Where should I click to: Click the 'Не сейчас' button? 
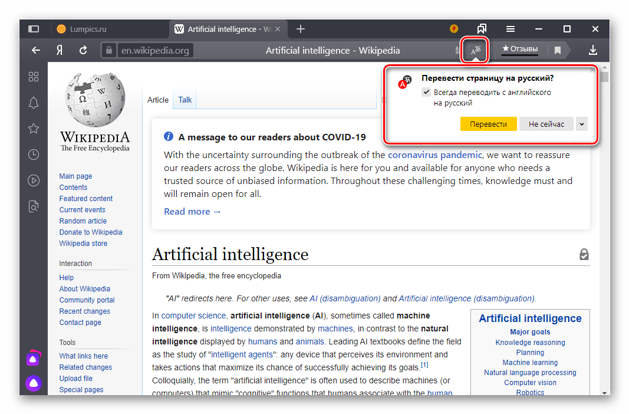(546, 124)
